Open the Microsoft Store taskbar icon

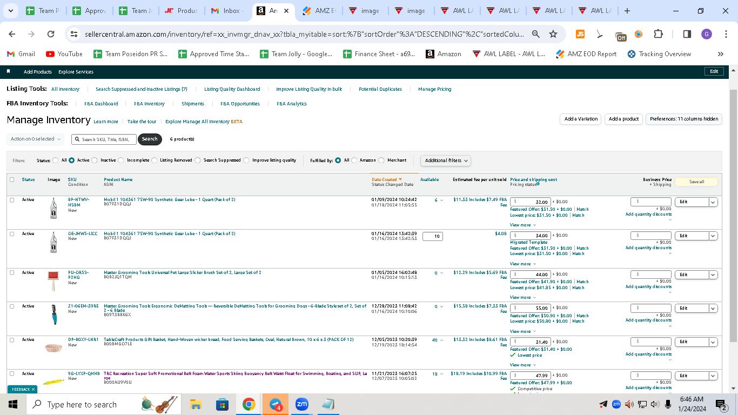[222, 404]
